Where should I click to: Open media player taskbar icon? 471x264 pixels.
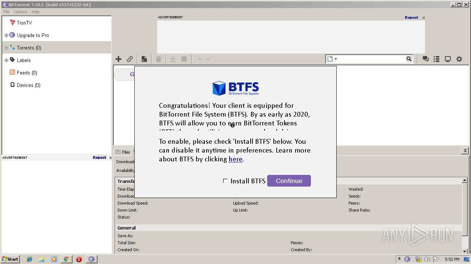click(x=54, y=259)
